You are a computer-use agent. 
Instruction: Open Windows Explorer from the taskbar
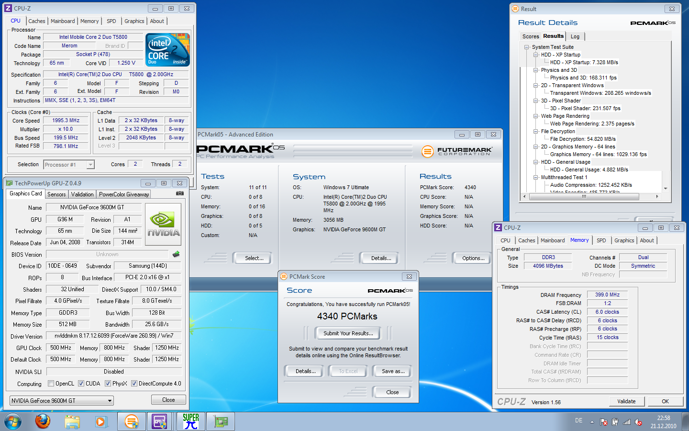72,422
